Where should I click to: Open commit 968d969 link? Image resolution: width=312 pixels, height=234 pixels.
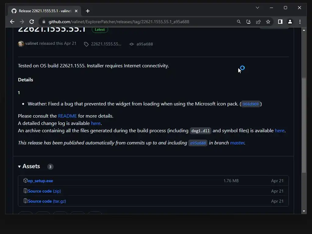click(250, 104)
